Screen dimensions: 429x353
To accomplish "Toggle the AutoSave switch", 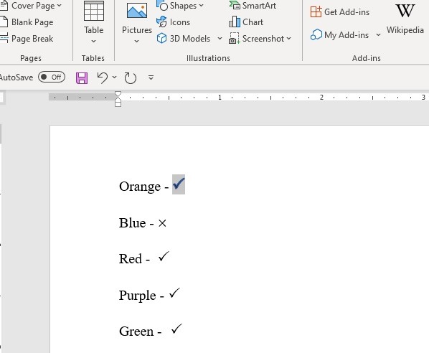I will [x=52, y=77].
